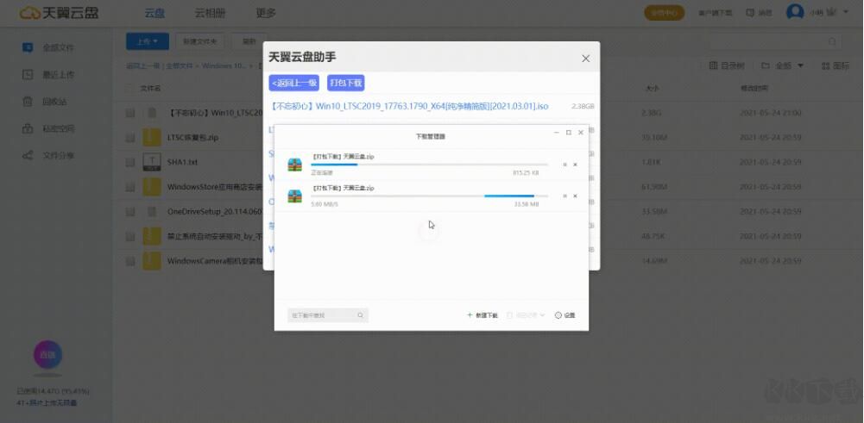Click the 新建下载 plus icon
Screen dimensions: 864x423
click(x=470, y=315)
